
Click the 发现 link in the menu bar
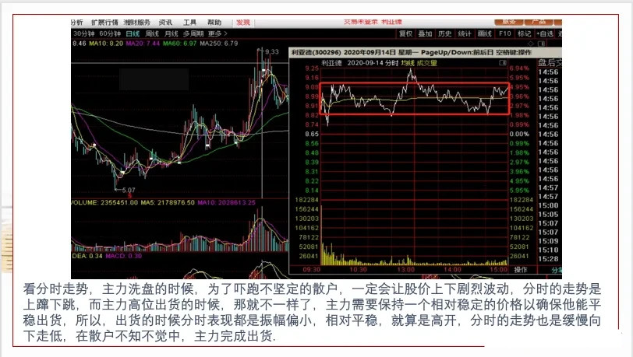pos(243,22)
